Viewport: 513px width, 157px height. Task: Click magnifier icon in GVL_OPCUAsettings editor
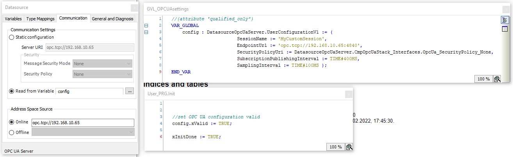497,79
